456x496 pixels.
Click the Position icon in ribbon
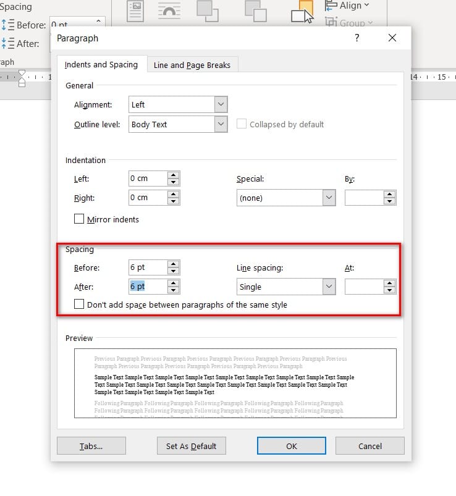[135, 11]
